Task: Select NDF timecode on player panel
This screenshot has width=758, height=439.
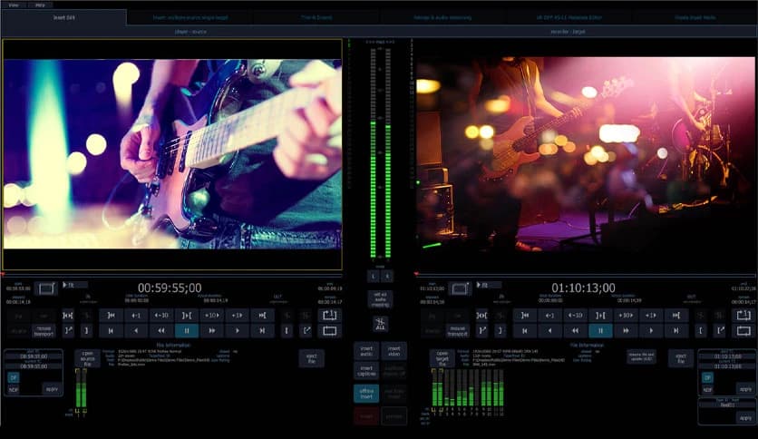Action: click(x=13, y=389)
